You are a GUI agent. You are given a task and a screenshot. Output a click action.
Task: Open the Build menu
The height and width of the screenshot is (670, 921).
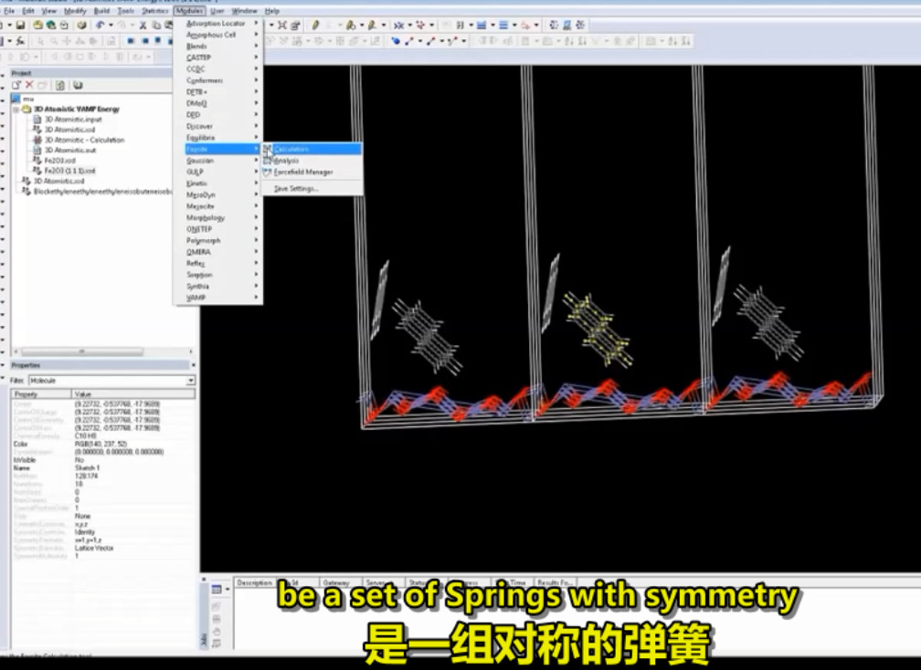(101, 11)
